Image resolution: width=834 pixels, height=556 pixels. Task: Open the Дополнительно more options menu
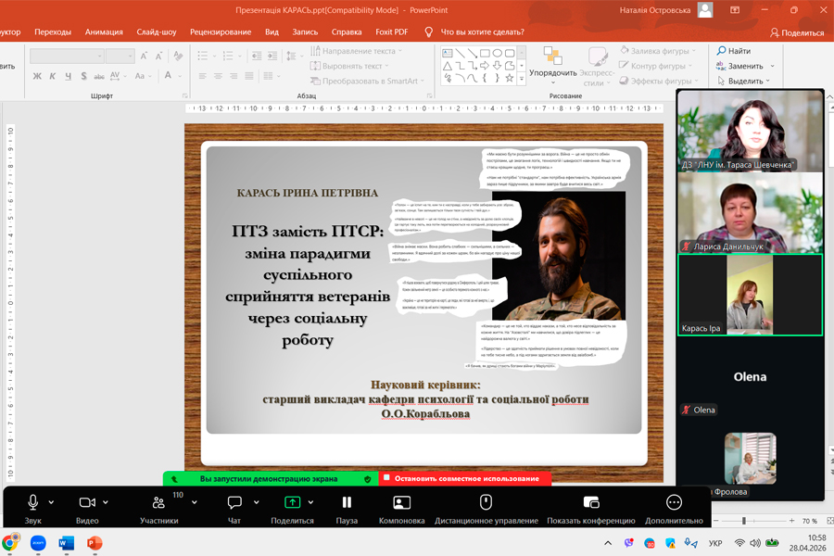[674, 503]
